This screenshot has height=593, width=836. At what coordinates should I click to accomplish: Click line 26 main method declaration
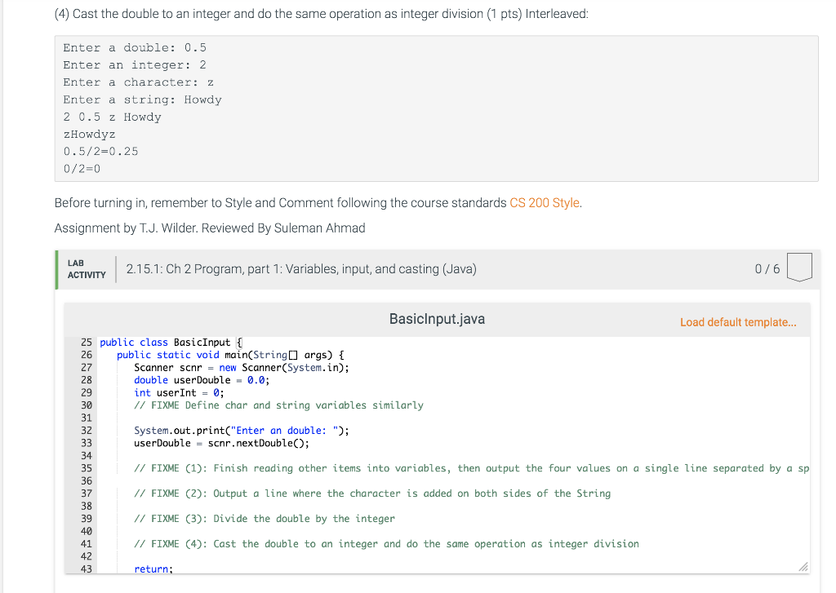(230, 355)
